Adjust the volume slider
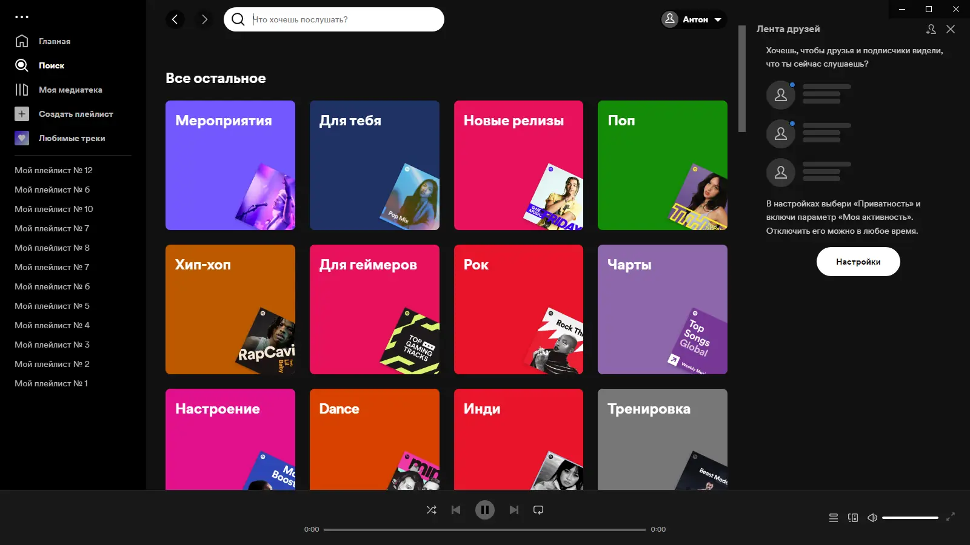The width and height of the screenshot is (970, 545). 910,518
